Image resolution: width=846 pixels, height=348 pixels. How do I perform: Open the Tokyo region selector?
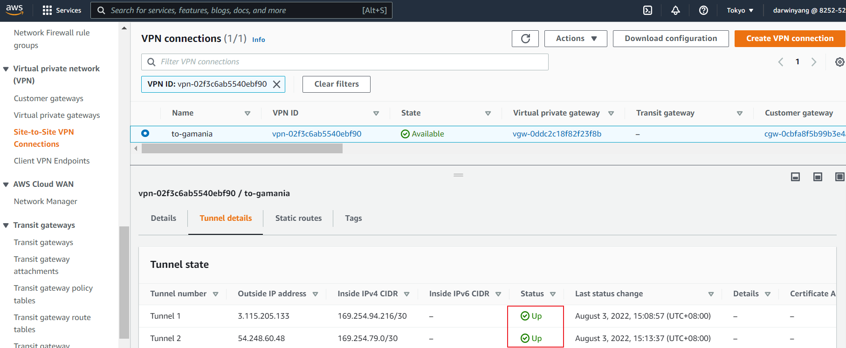tap(740, 10)
